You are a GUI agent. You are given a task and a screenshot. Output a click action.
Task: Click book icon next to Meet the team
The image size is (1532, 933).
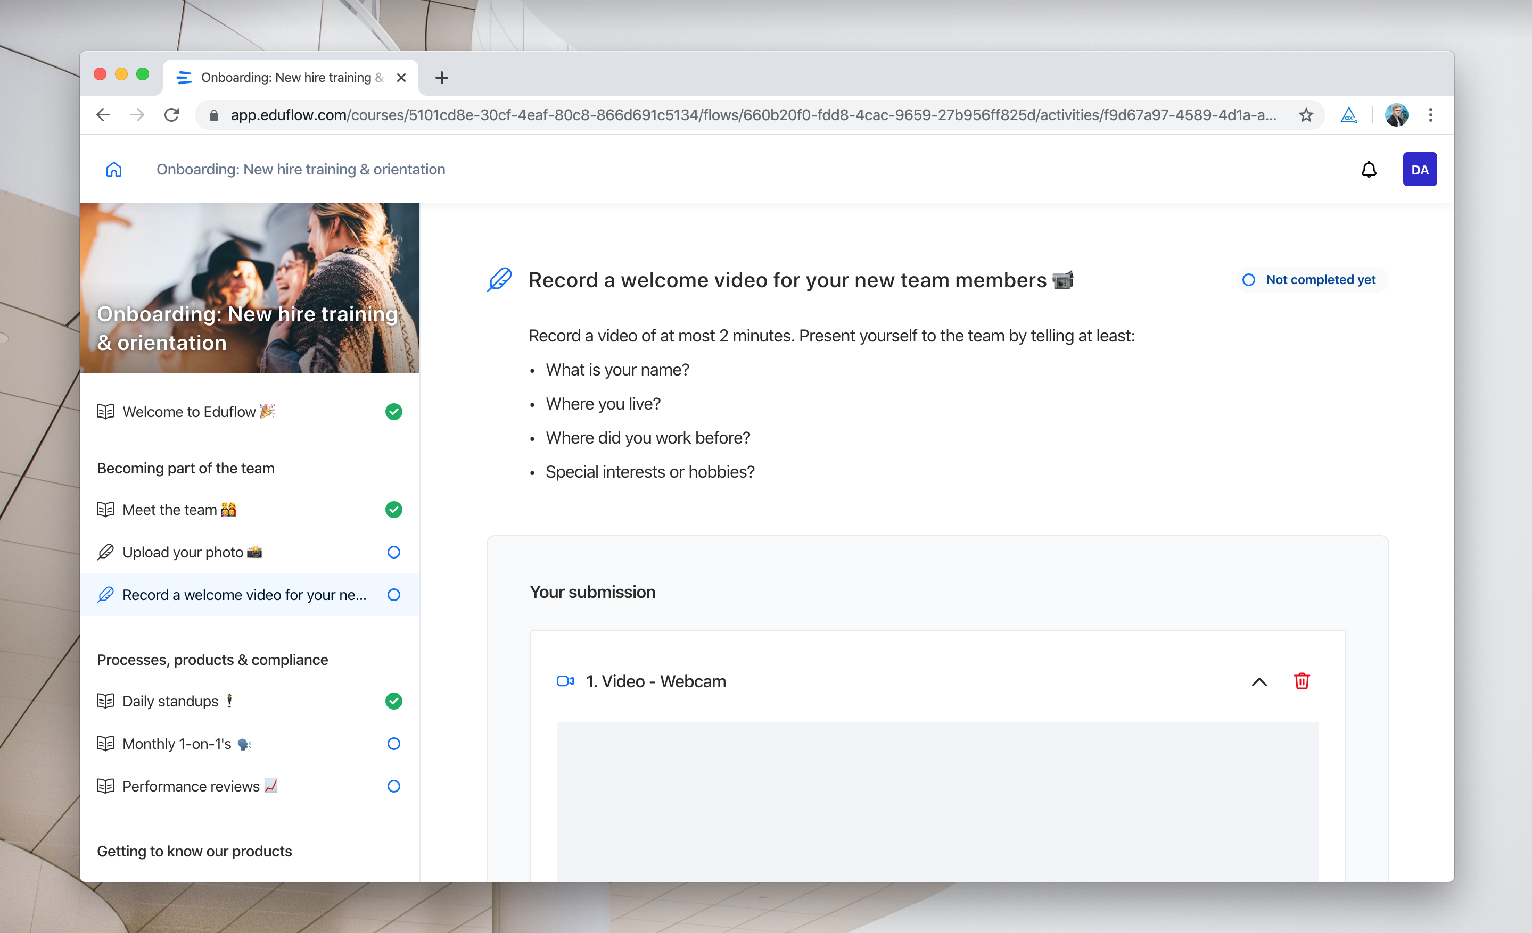point(106,510)
